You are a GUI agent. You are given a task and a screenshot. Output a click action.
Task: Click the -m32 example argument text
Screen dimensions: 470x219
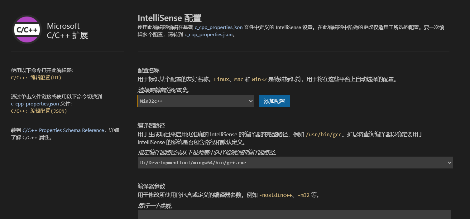coord(304,195)
